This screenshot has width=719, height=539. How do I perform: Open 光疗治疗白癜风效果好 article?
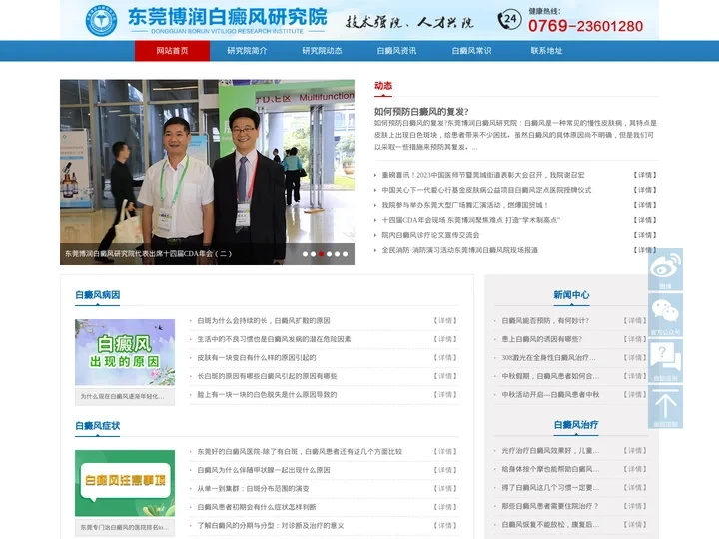[550, 450]
